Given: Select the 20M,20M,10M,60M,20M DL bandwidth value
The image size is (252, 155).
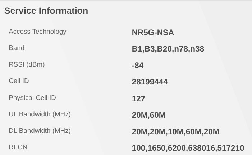Looking at the screenshot, I should [175, 132].
